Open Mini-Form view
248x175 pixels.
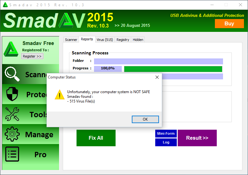(166, 133)
